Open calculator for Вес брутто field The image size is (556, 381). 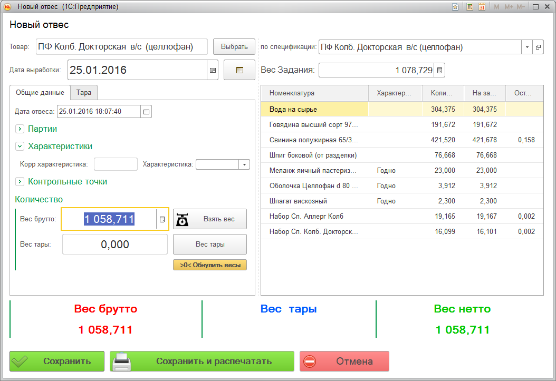[x=162, y=219]
